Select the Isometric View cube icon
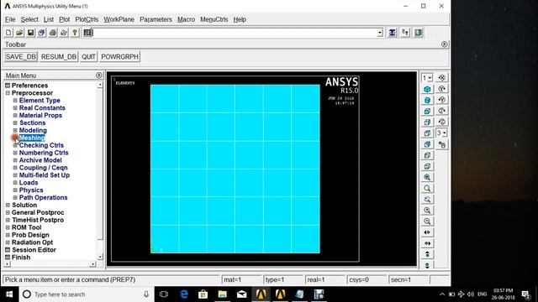Image resolution: width=538 pixels, height=302 pixels. 427,89
